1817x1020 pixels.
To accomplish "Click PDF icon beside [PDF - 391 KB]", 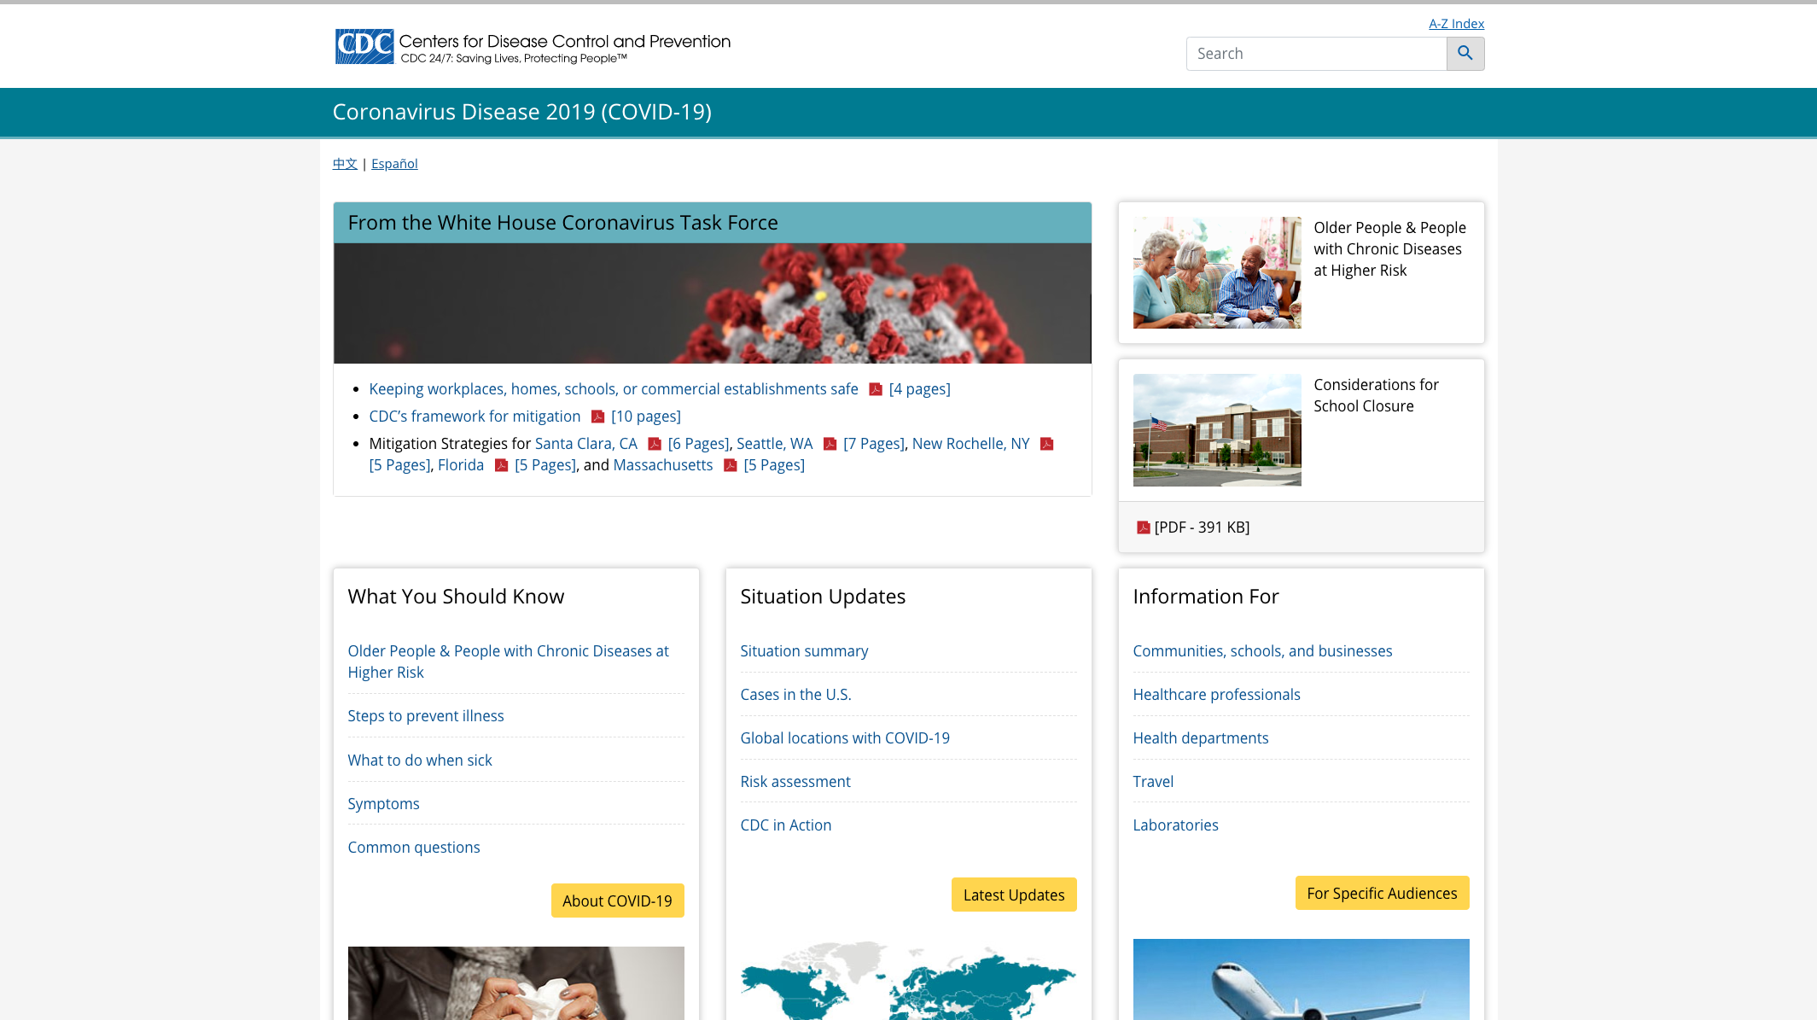I will (x=1143, y=527).
